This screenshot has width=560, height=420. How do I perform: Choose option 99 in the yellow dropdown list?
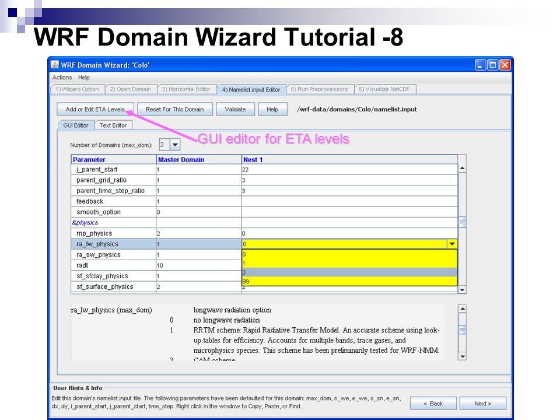coord(349,281)
